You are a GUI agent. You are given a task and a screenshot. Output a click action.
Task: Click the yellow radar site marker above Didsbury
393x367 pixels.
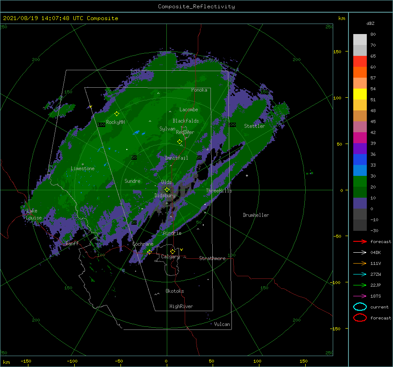click(x=167, y=190)
